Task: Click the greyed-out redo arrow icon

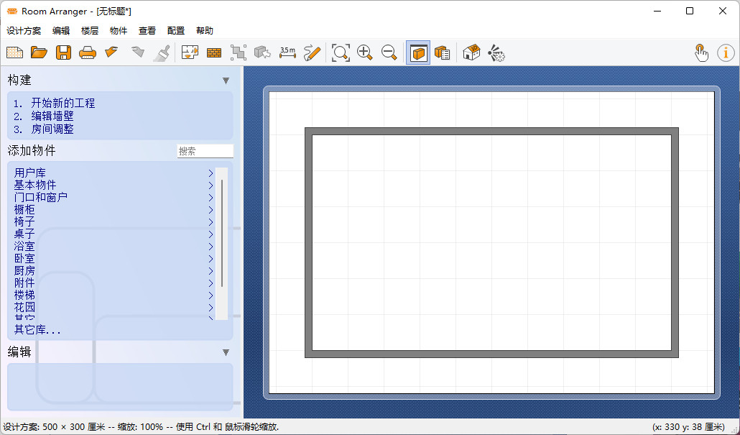Action: click(137, 52)
